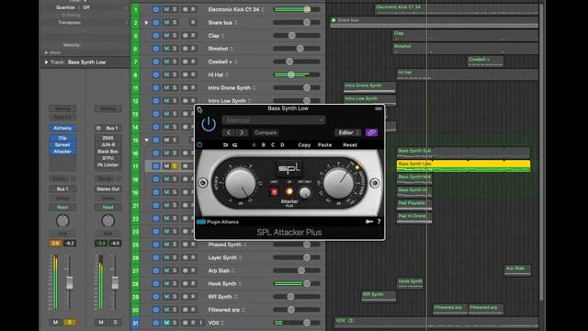
Task: Toggle the power icon on Electronic Kick track
Action: click(156, 9)
